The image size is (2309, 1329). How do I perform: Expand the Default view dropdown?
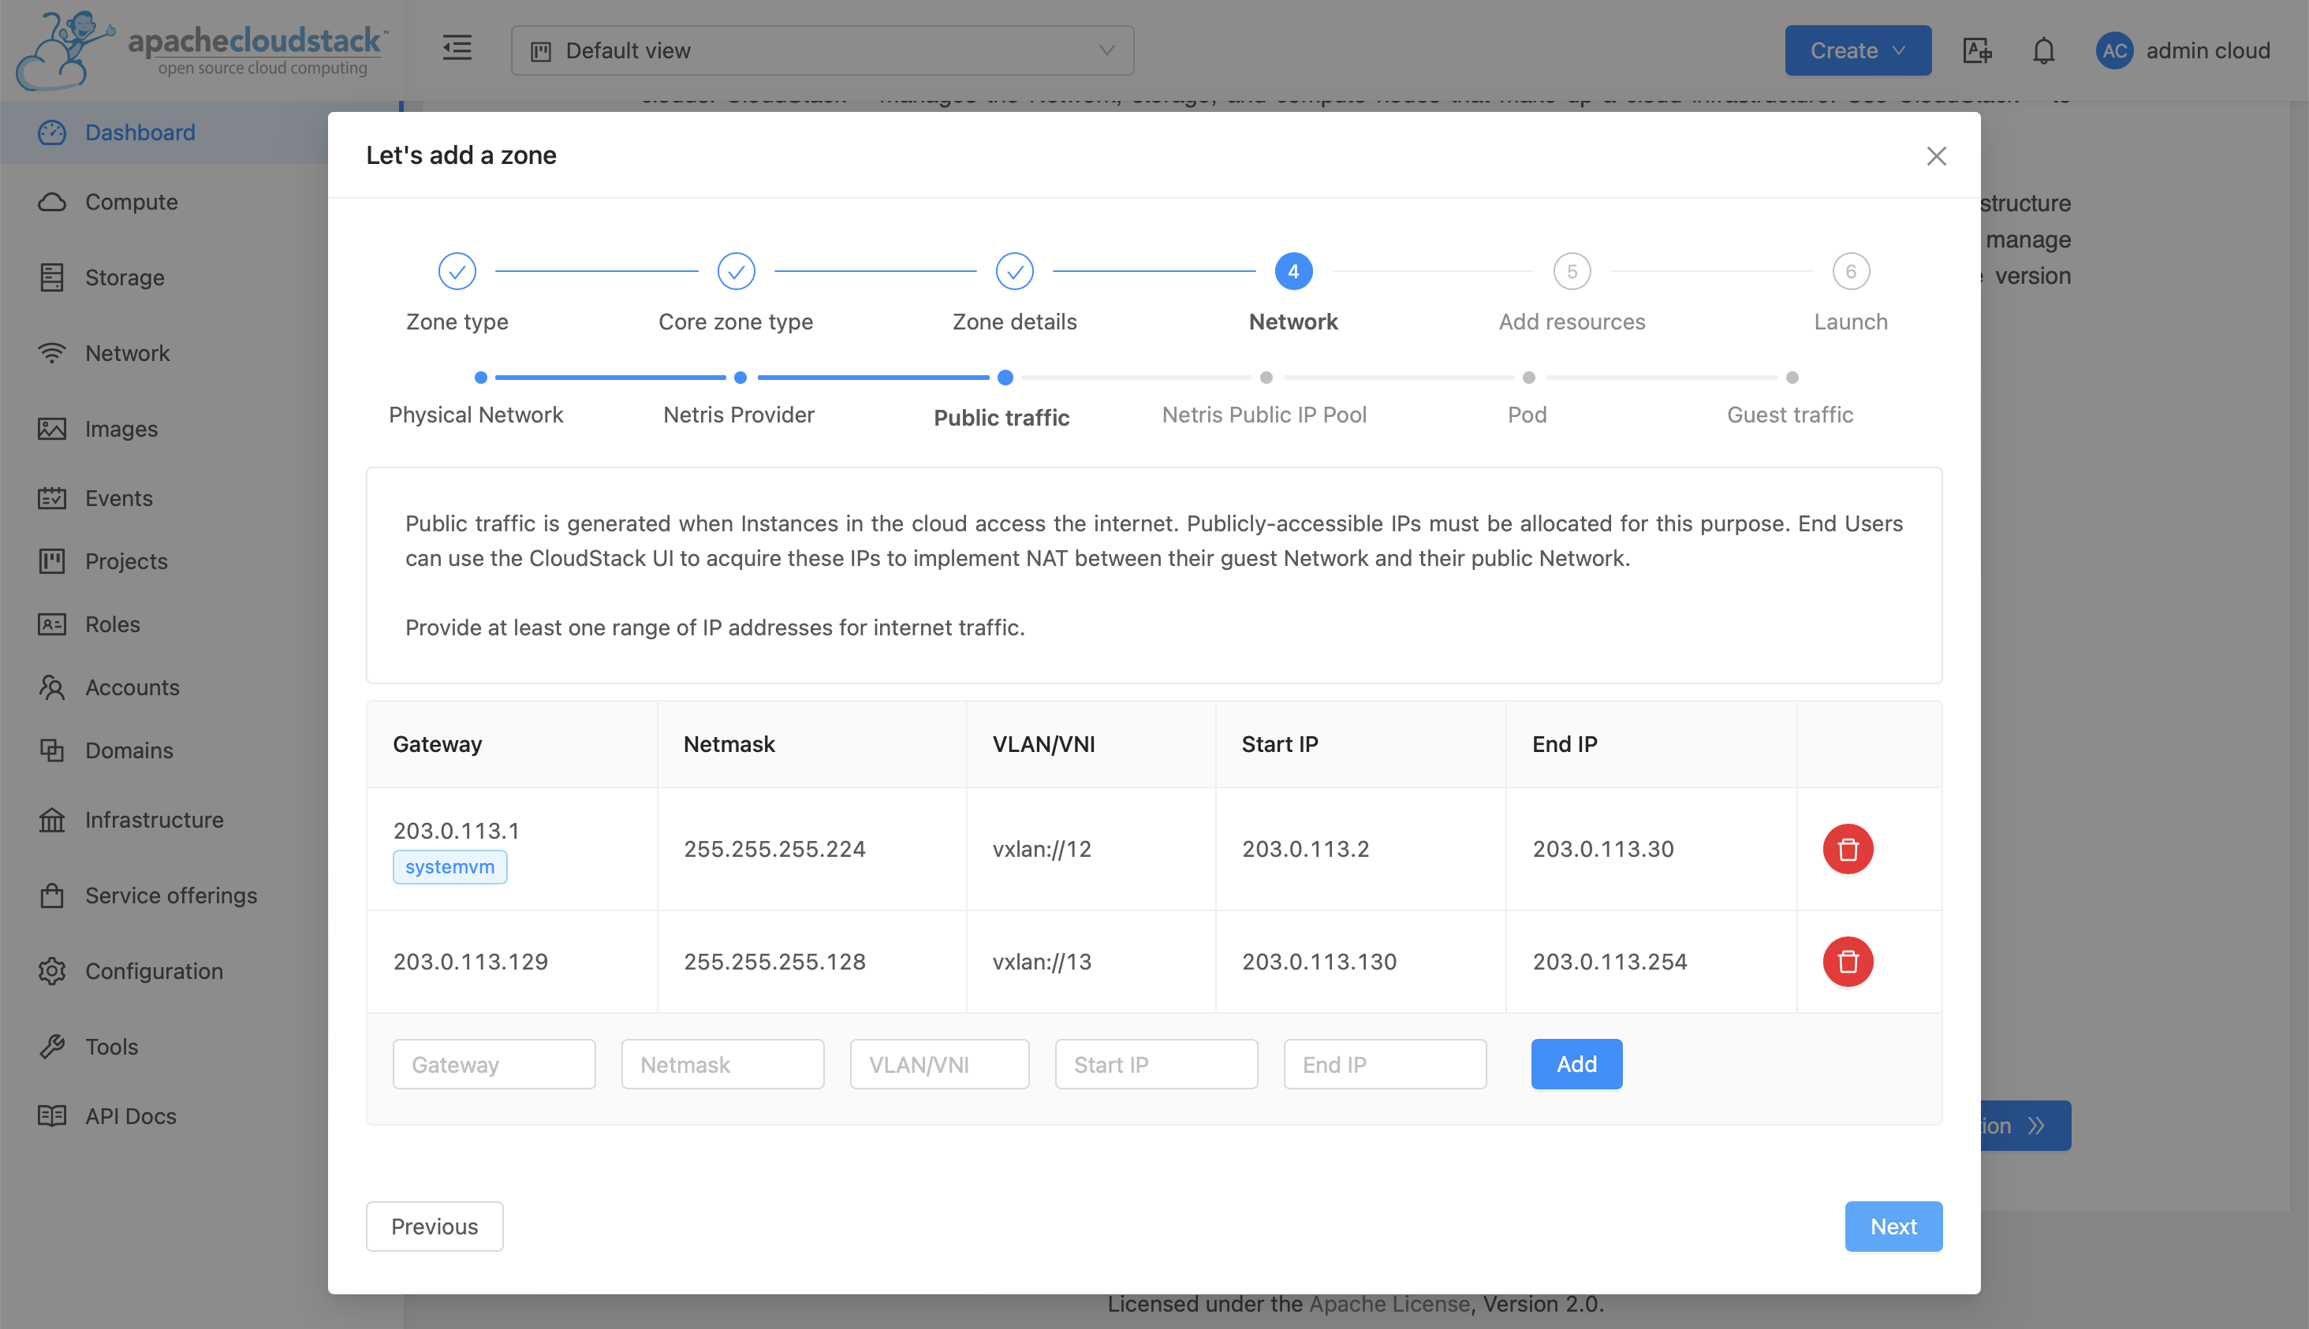coord(822,51)
